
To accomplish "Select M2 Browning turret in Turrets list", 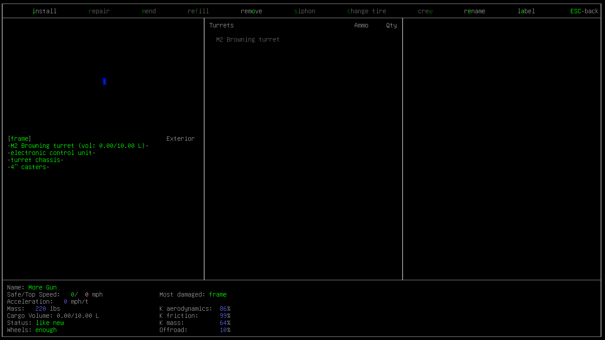I will click(248, 39).
